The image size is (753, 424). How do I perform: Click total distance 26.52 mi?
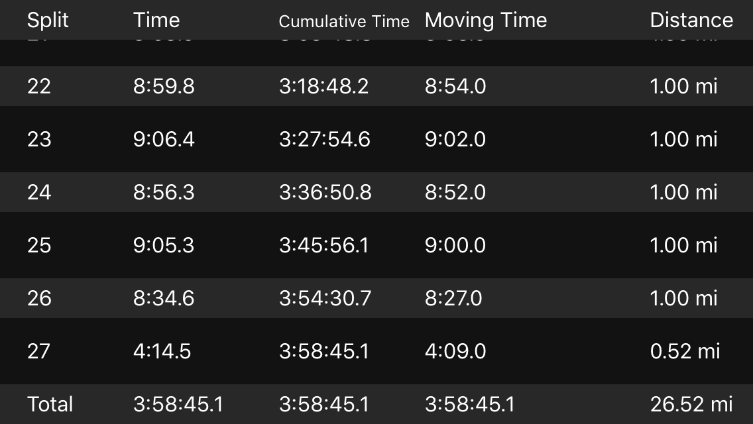coord(691,404)
